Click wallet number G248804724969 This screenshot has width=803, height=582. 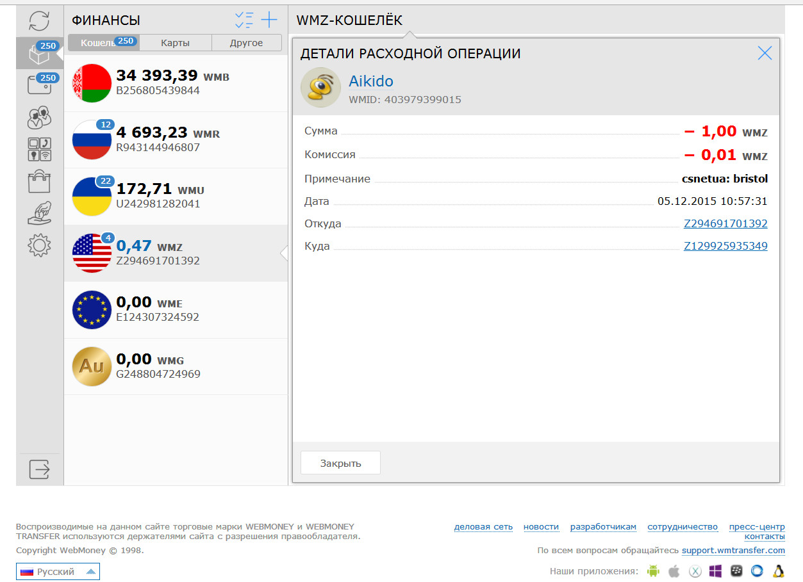pyautogui.click(x=158, y=373)
